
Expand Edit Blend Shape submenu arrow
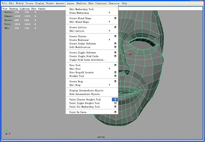tap(109, 22)
